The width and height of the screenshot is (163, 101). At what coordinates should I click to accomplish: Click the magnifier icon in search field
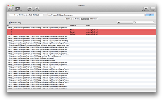[x=135, y=22]
